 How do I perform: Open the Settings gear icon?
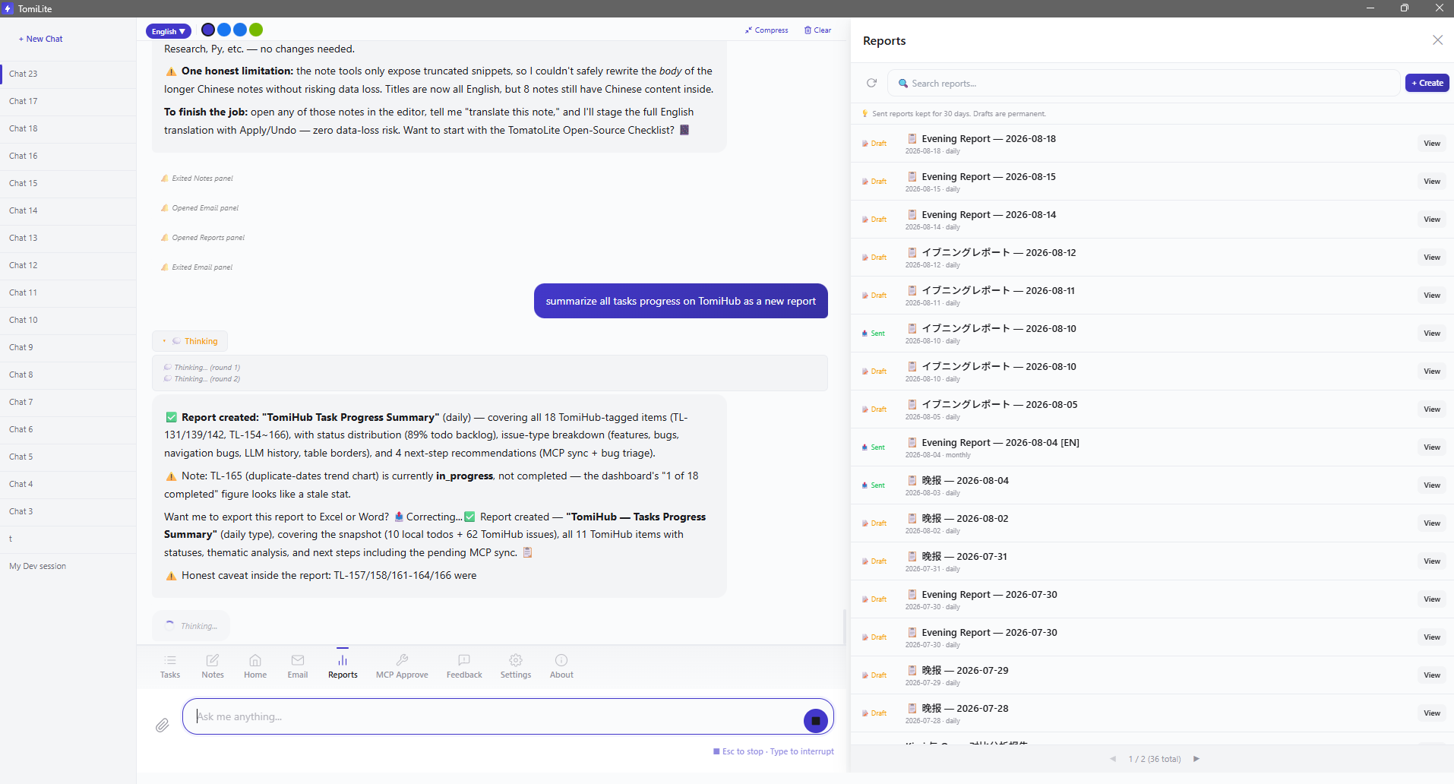point(516,660)
